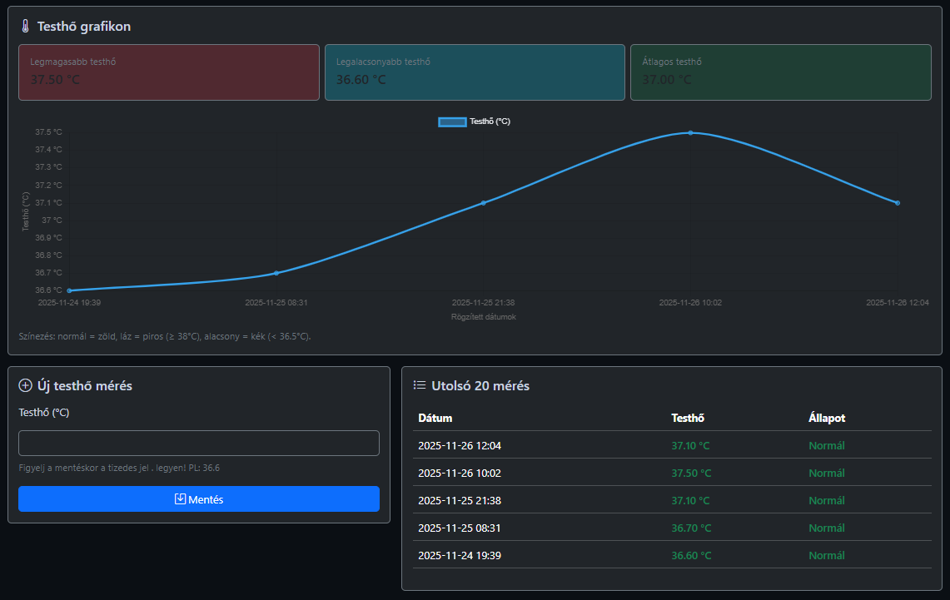Click the save icon inside Mentés button
This screenshot has height=600, width=950.
180,499
